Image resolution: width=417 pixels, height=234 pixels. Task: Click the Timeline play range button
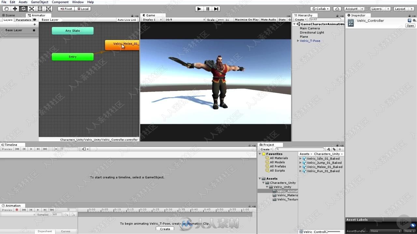pos(56,149)
